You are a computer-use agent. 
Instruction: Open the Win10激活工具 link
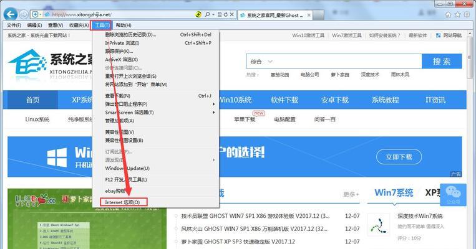click(308, 35)
